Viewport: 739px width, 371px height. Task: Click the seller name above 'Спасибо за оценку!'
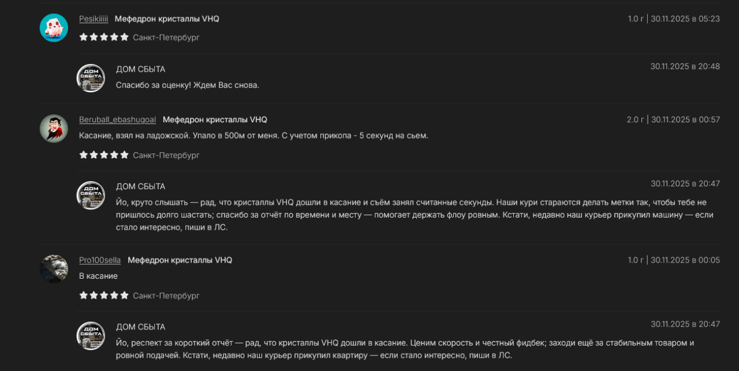(x=140, y=69)
